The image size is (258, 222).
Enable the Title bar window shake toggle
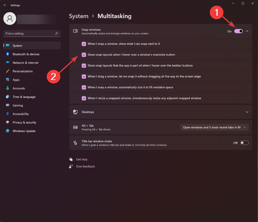click(244, 142)
